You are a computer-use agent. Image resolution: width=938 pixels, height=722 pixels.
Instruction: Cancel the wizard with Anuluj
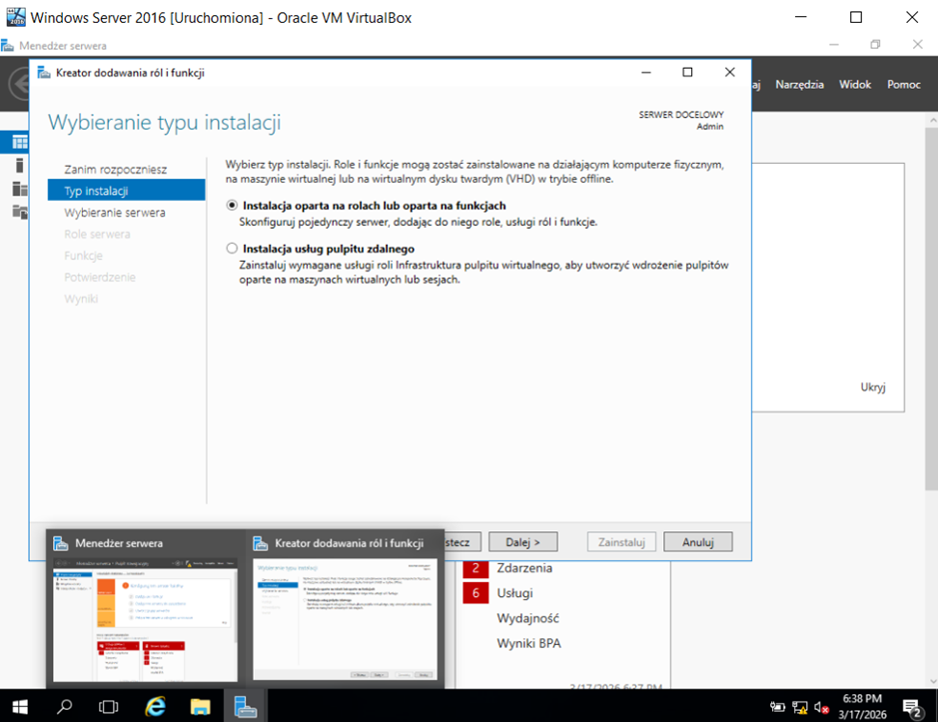[697, 541]
